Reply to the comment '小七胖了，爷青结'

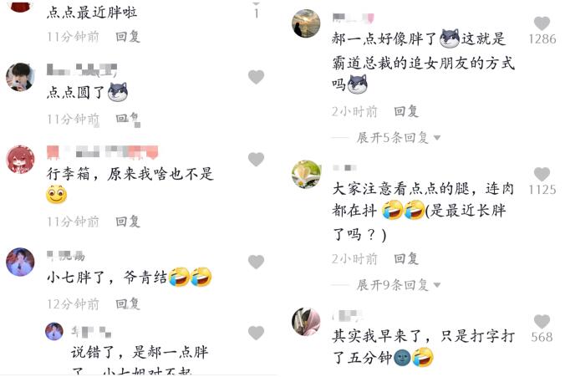point(128,303)
